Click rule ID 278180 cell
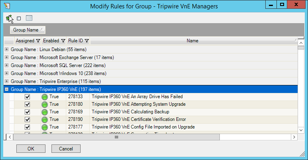 (78, 104)
